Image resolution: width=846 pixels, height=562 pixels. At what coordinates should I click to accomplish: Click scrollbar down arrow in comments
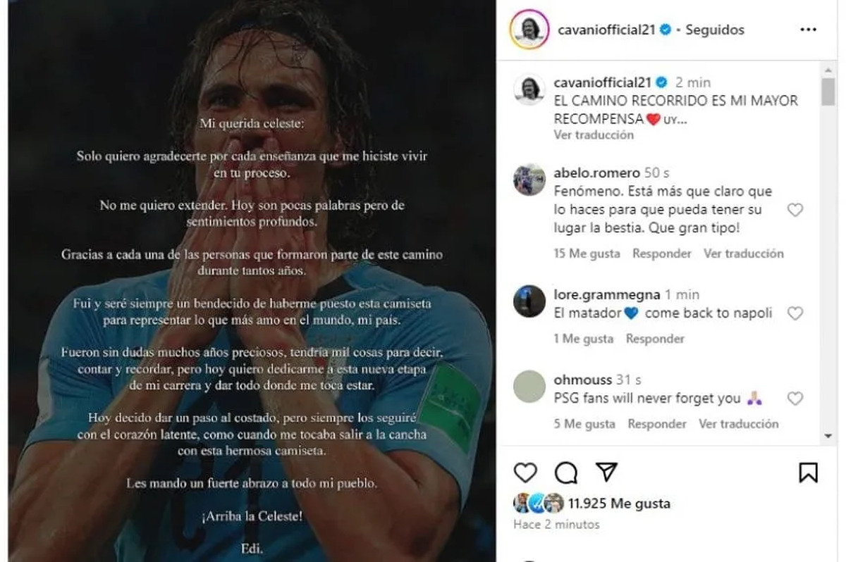pos(829,436)
